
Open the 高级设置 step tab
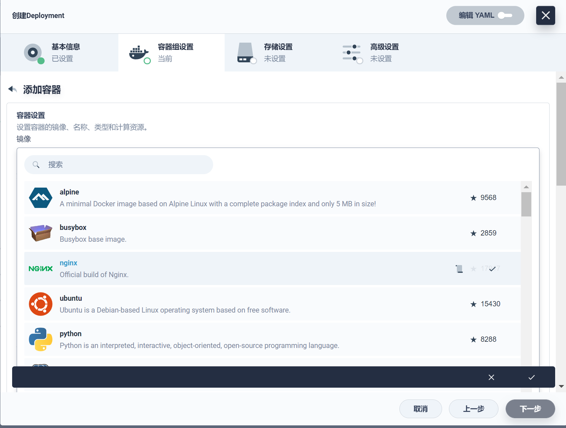click(384, 52)
